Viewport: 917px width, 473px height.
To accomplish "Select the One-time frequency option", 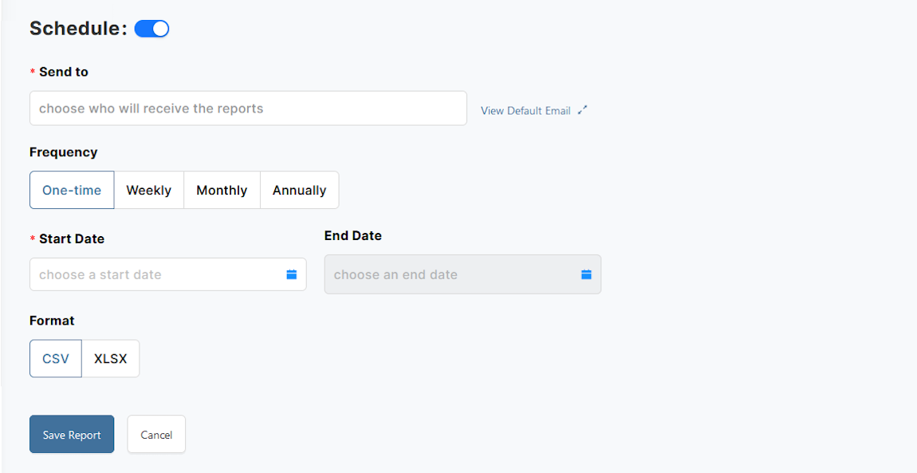I will click(x=72, y=190).
